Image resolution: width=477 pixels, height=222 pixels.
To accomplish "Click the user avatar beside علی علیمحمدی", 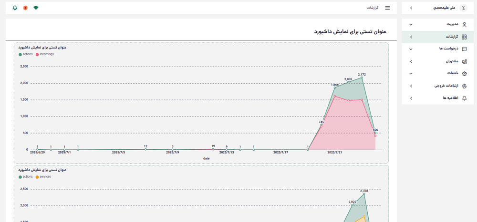I will [463, 8].
